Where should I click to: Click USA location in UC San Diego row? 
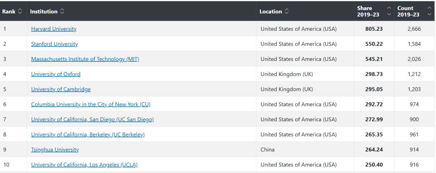tap(299, 120)
